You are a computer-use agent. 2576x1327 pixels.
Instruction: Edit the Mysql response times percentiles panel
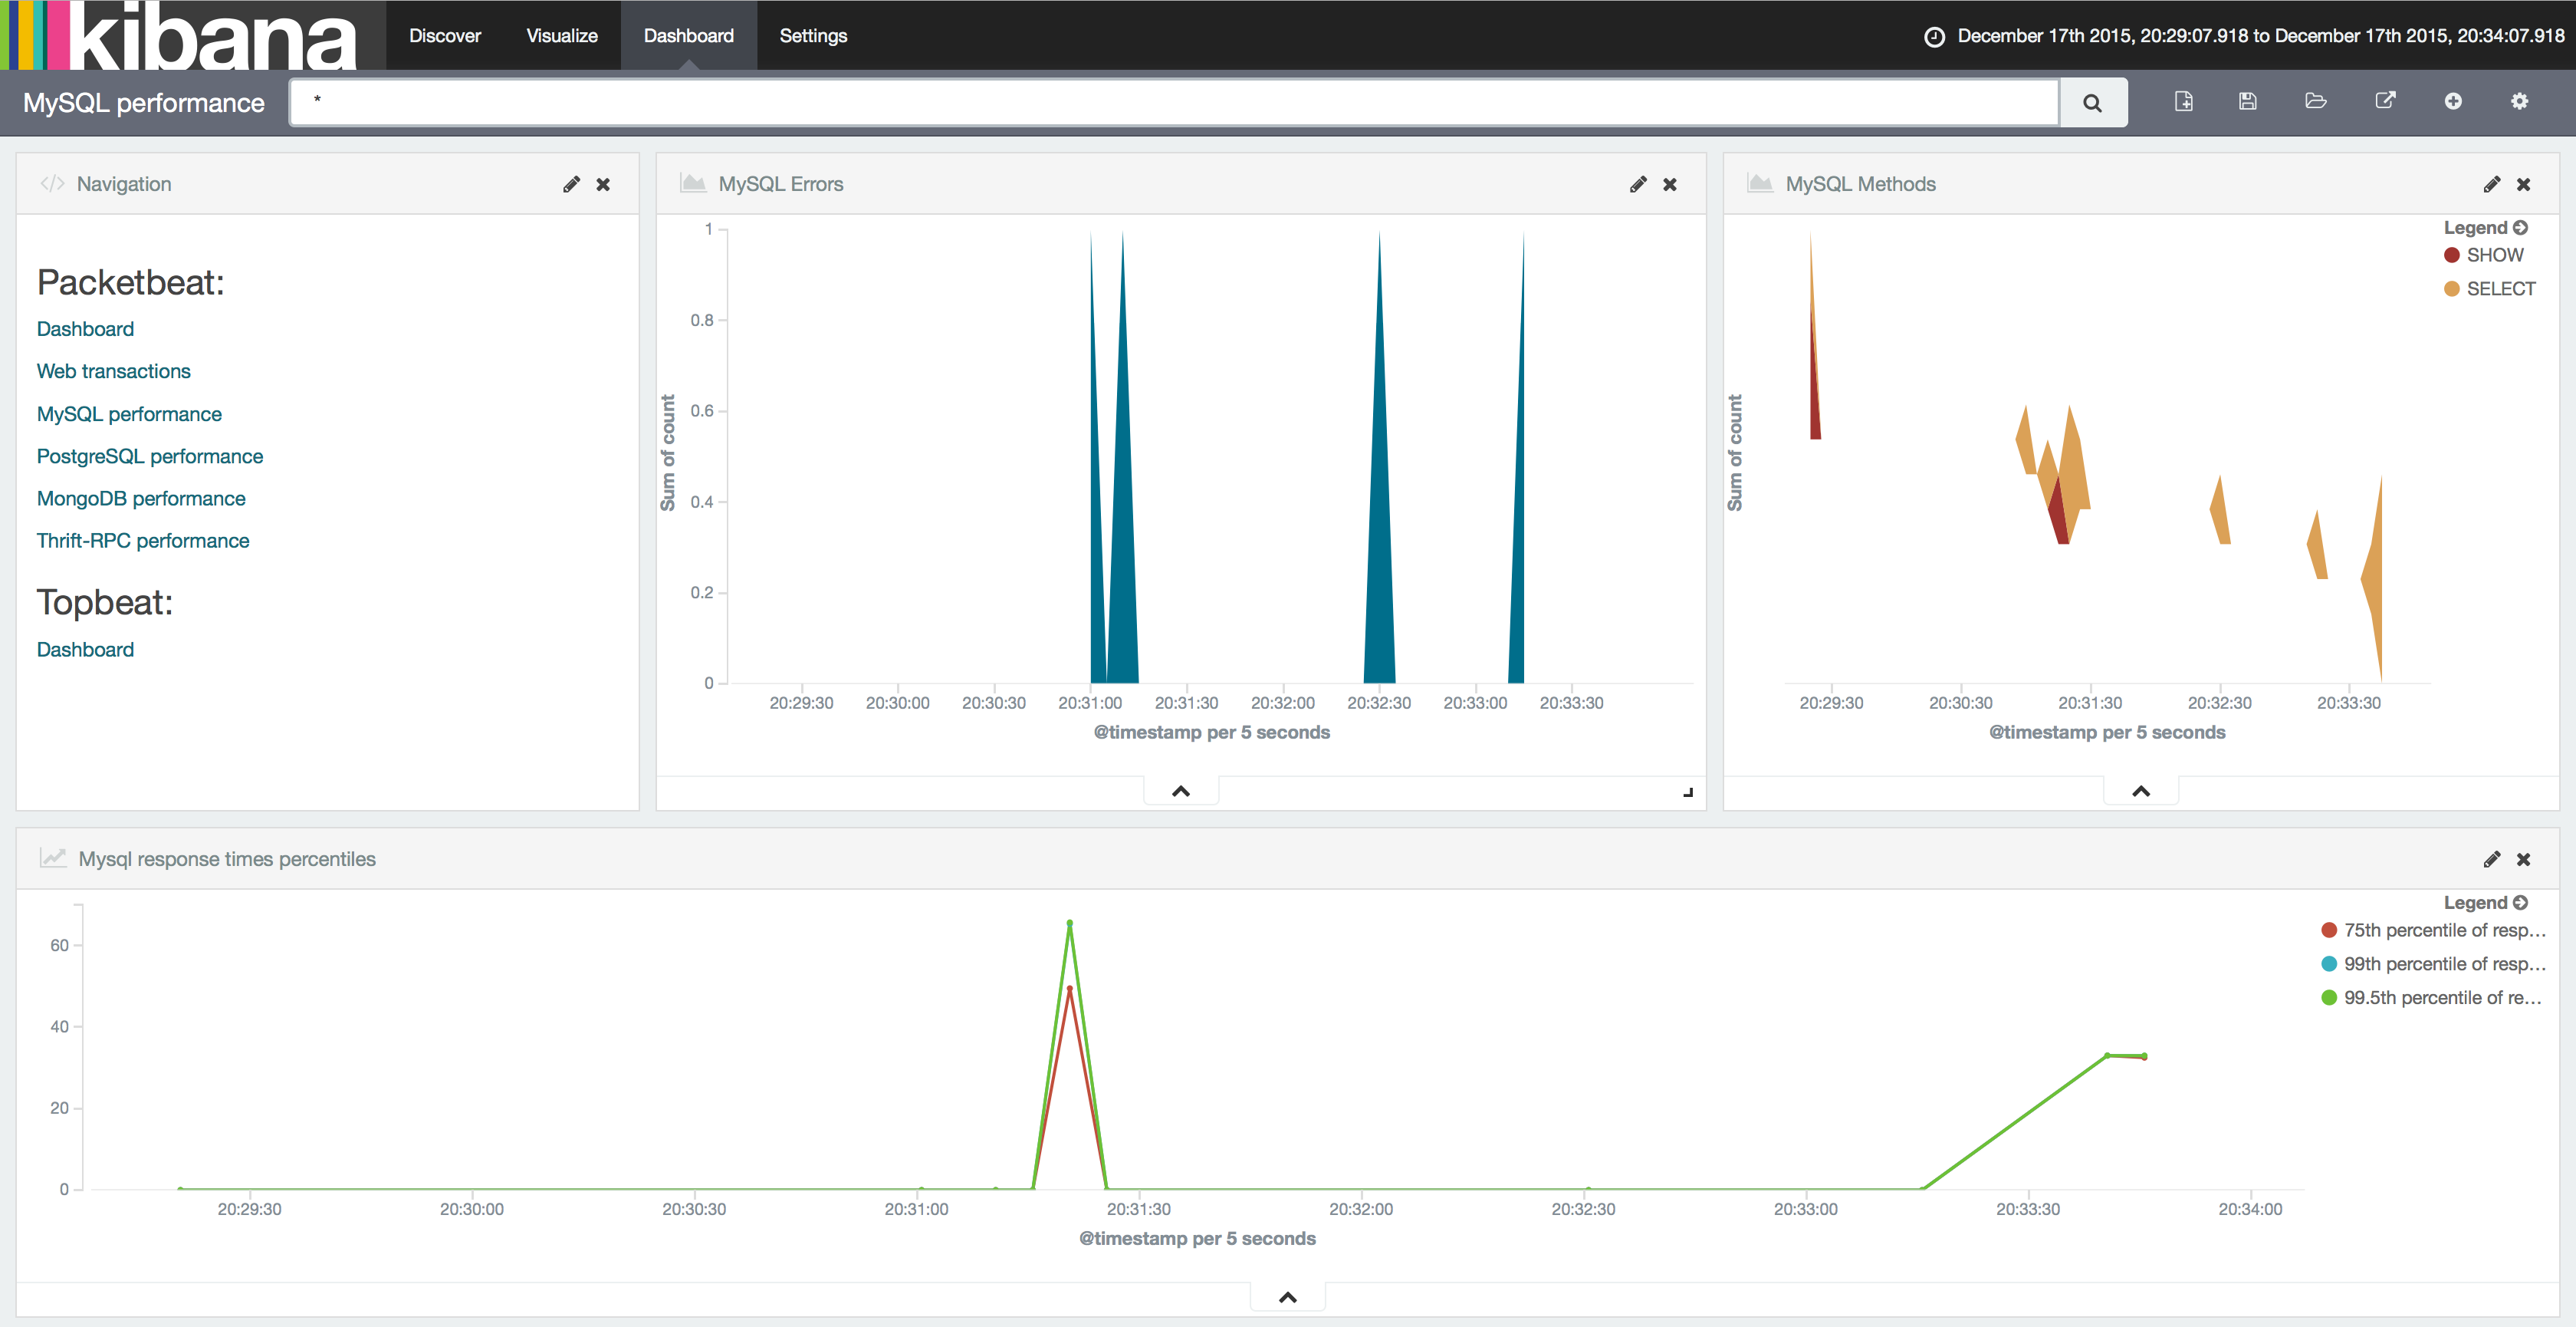click(2491, 860)
